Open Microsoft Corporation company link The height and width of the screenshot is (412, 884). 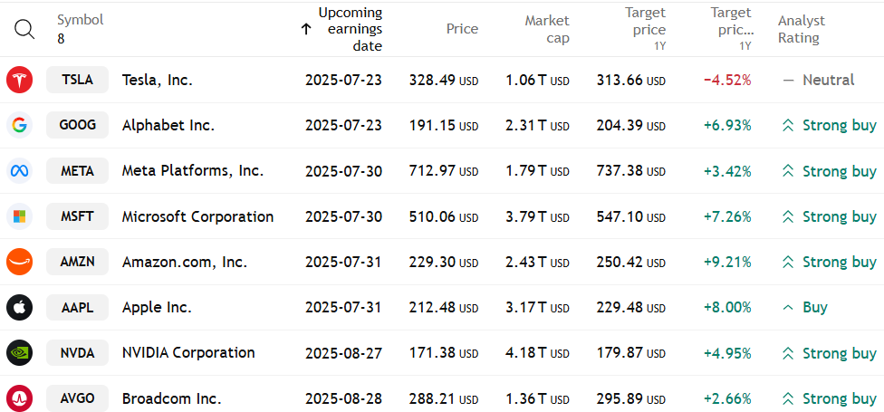197,216
